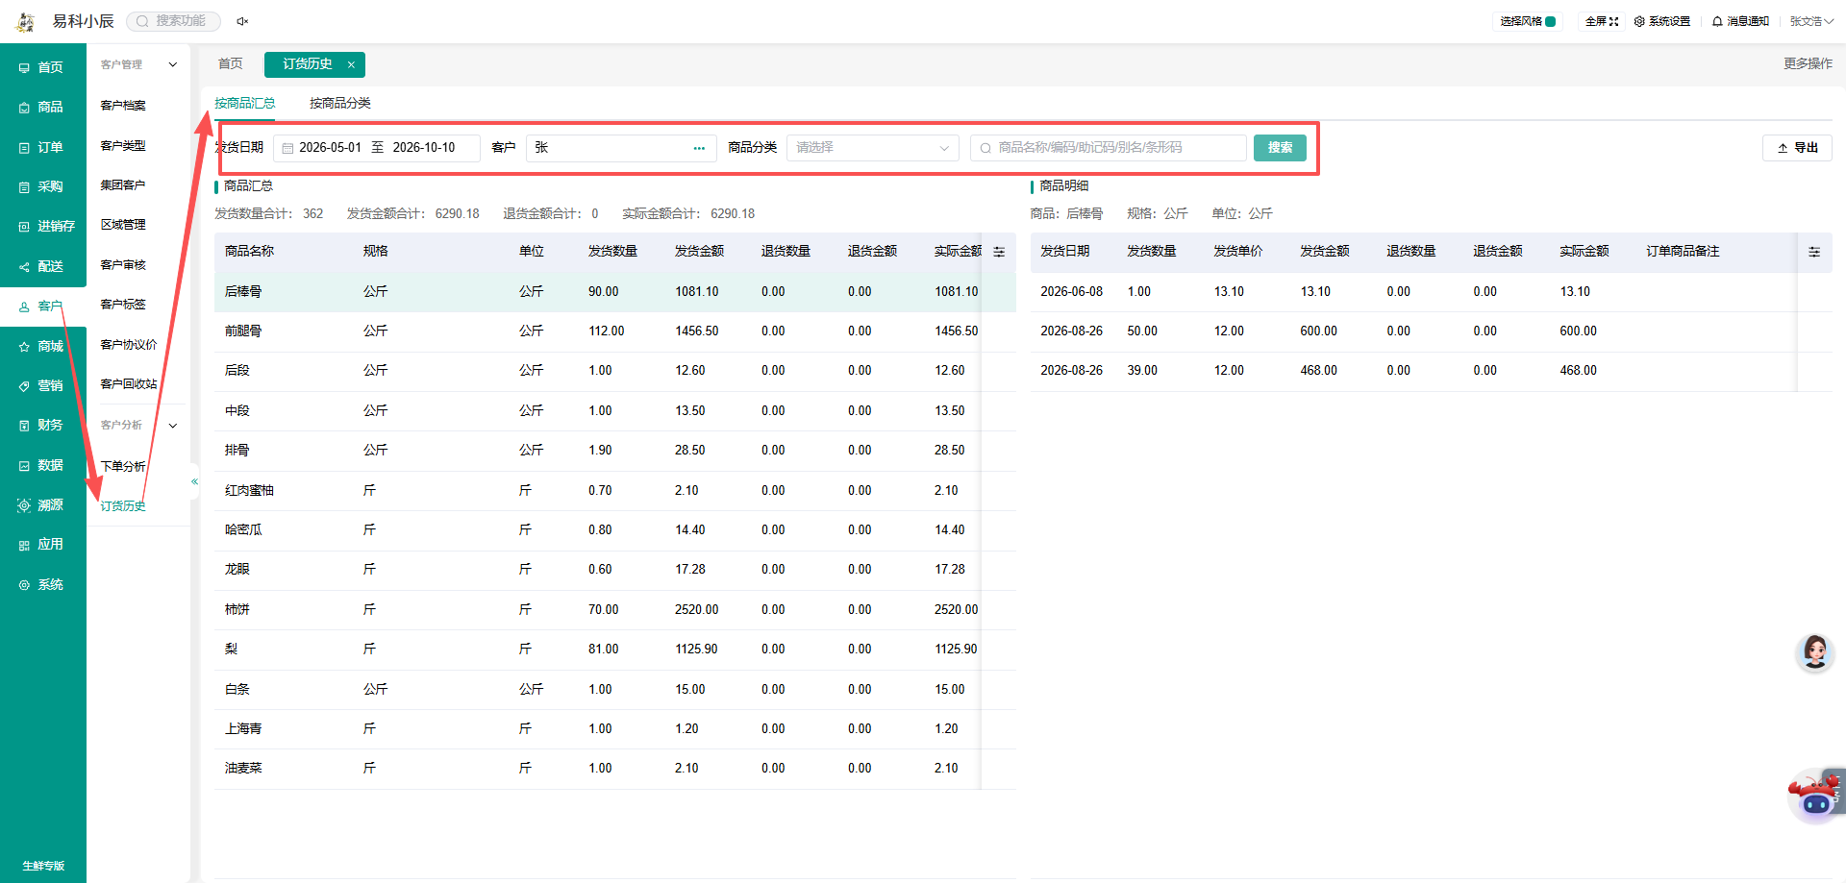
Task: Open the 营销 sidebar module
Action: click(x=42, y=385)
